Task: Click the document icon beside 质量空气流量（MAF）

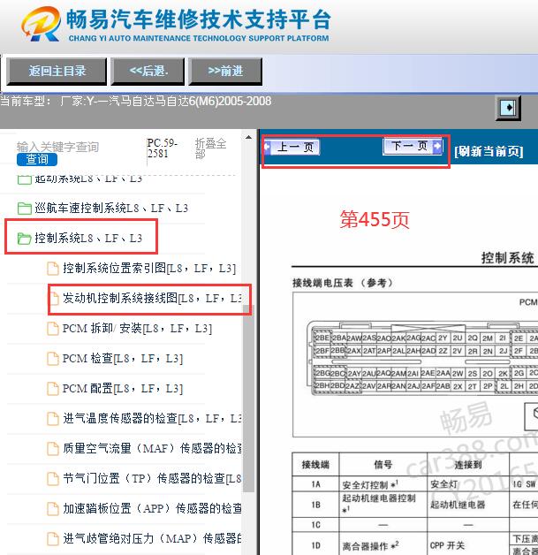Action: 53,449
